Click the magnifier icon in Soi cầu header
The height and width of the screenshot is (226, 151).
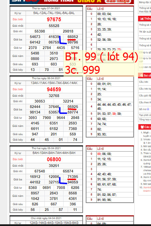tap(141, 75)
